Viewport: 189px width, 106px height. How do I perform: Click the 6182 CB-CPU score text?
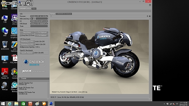pos(40,42)
